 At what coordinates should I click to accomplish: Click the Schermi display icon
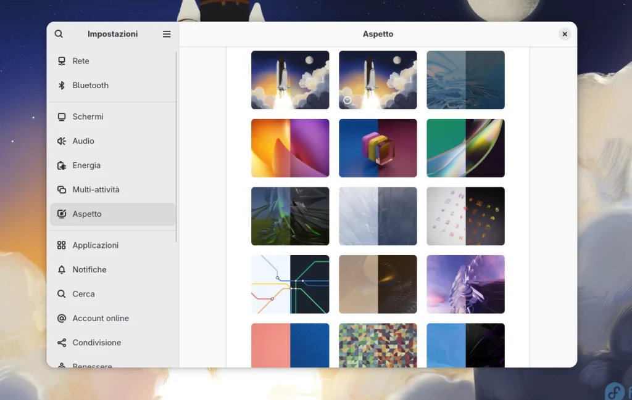click(x=62, y=116)
